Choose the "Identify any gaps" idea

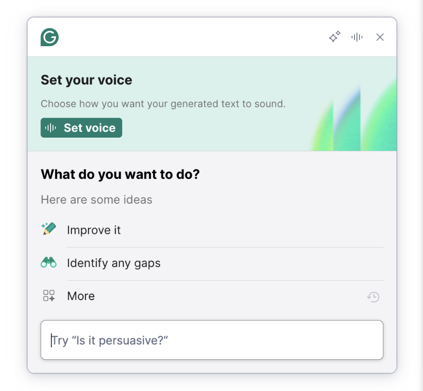[x=114, y=263]
